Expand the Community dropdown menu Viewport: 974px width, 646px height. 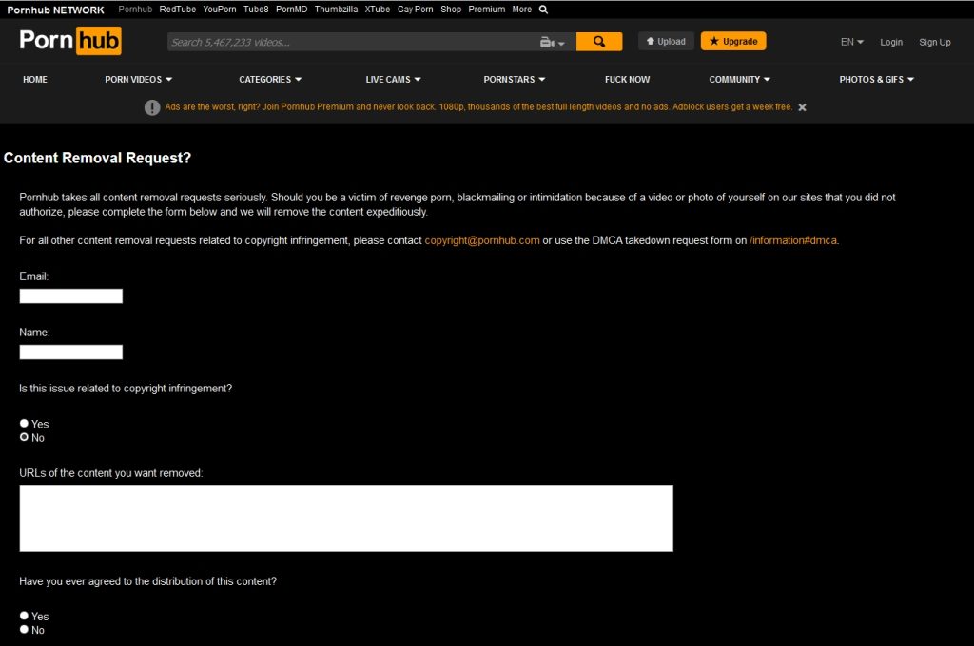(x=739, y=80)
